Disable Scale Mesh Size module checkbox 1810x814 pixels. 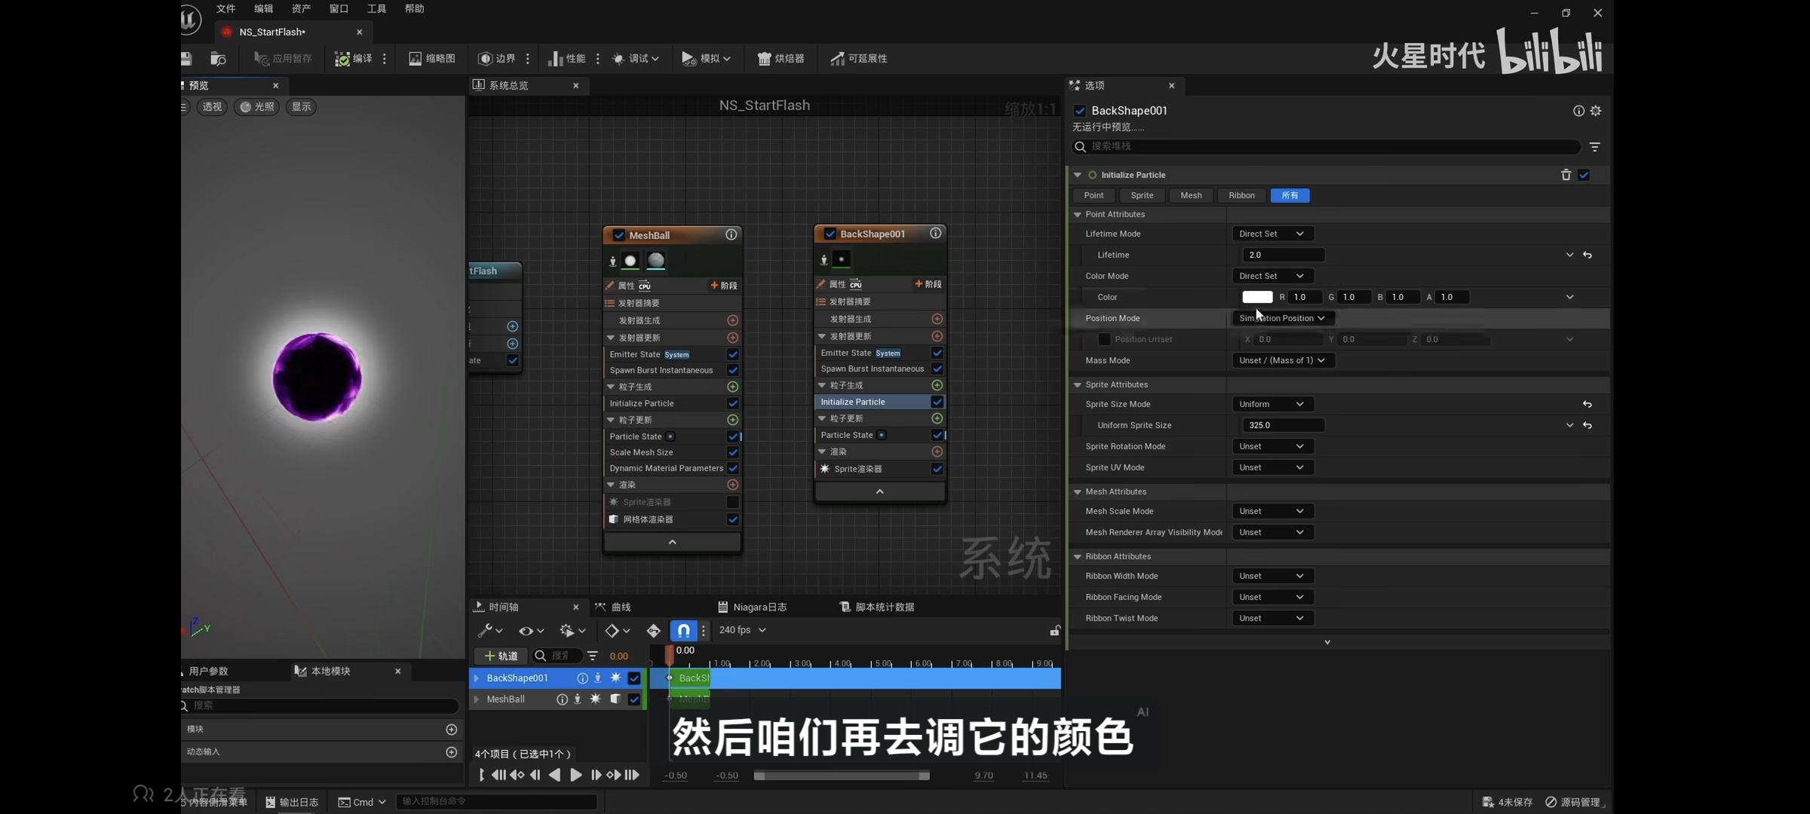pyautogui.click(x=732, y=452)
